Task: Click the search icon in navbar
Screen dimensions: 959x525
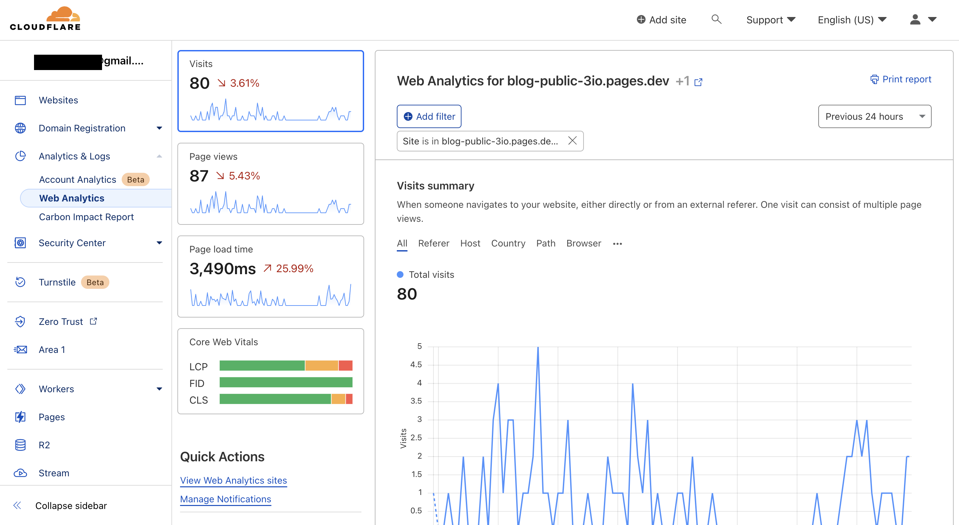Action: (716, 19)
